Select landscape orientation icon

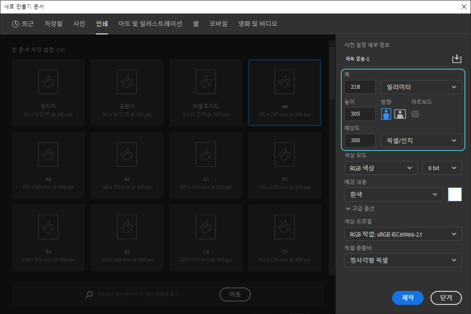coord(400,114)
